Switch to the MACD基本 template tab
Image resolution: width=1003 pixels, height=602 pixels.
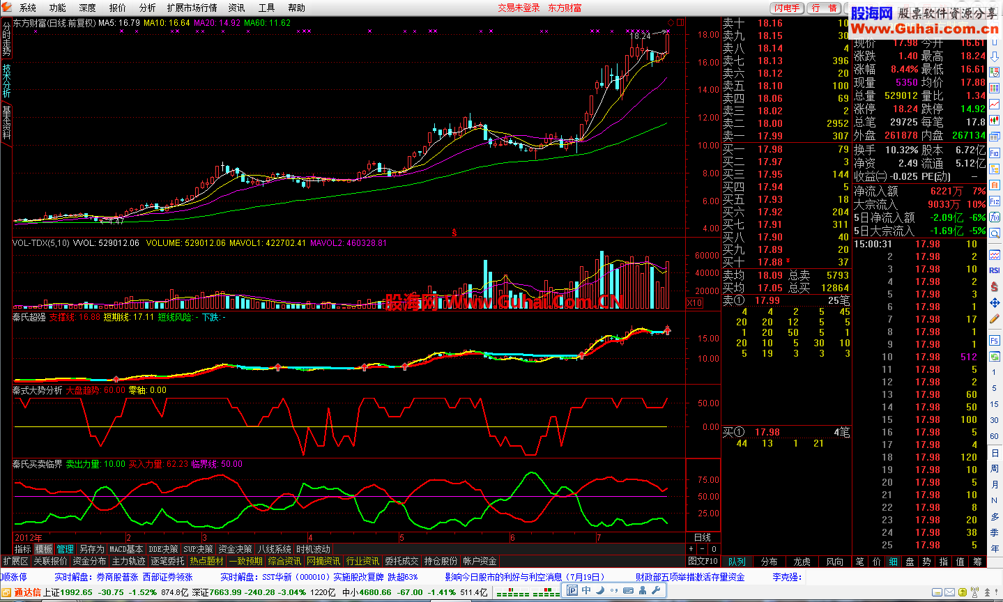click(126, 549)
